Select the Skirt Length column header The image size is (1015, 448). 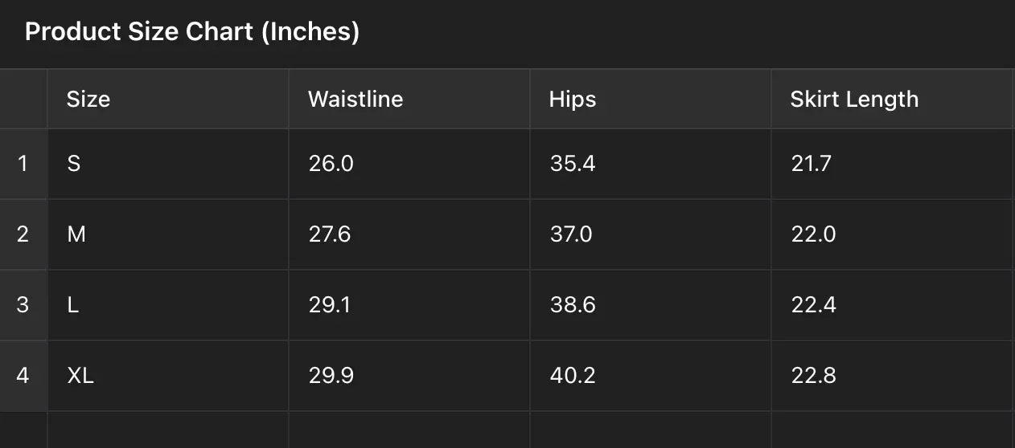[854, 100]
